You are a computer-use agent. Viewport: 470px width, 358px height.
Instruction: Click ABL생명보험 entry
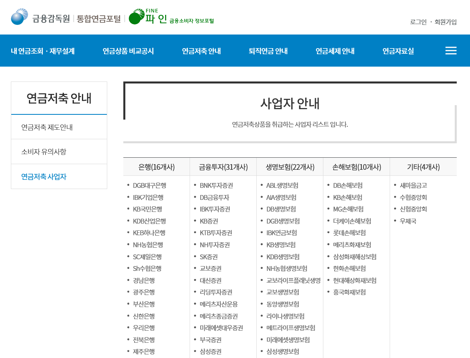(282, 185)
